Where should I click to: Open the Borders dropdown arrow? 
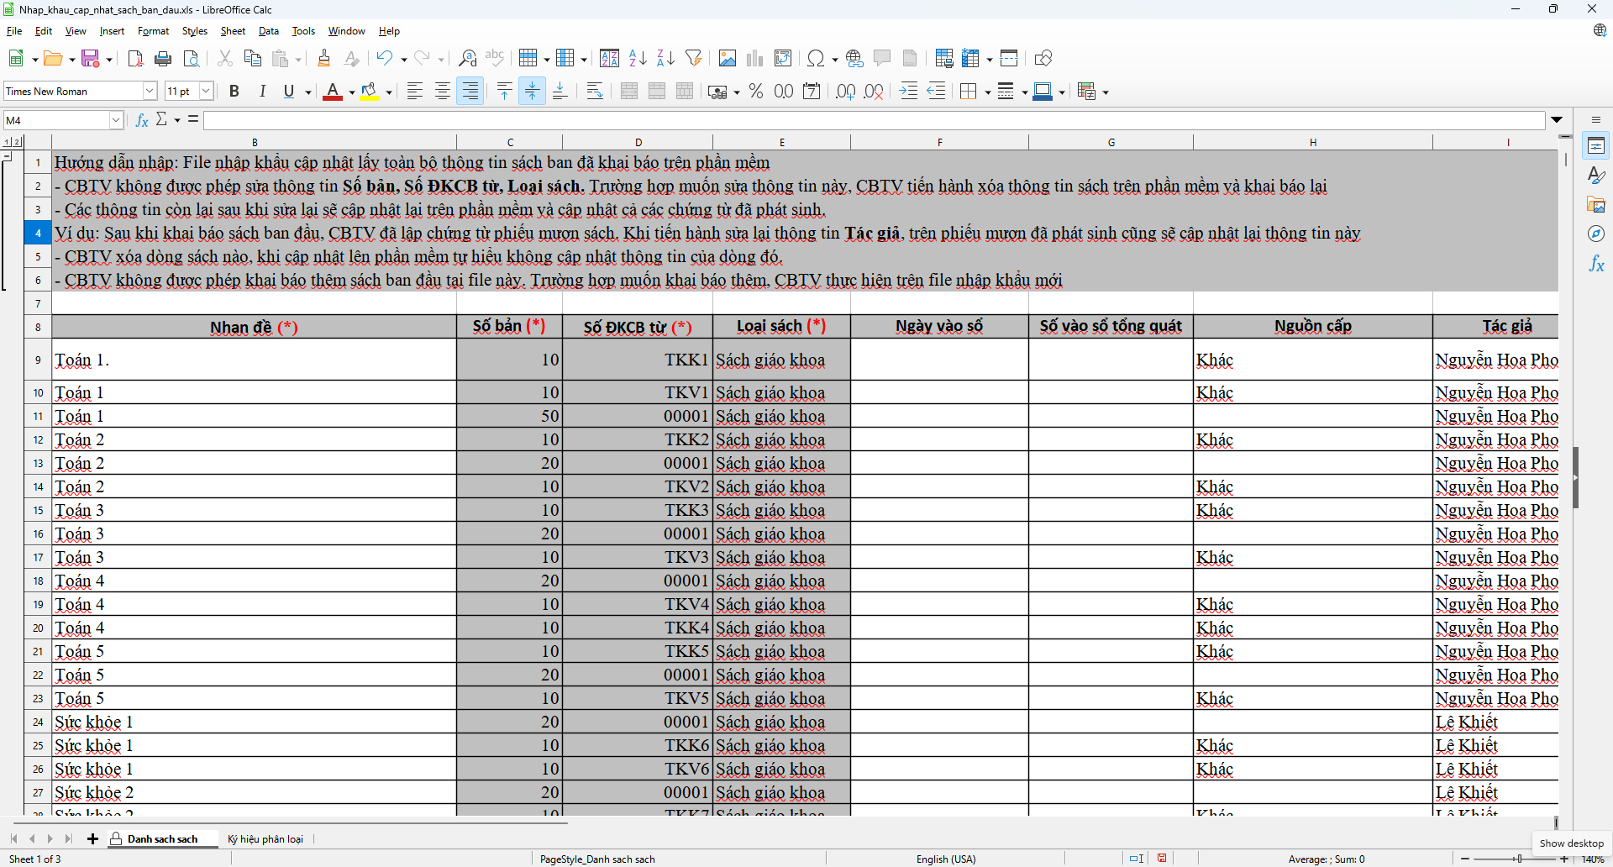coord(987,92)
